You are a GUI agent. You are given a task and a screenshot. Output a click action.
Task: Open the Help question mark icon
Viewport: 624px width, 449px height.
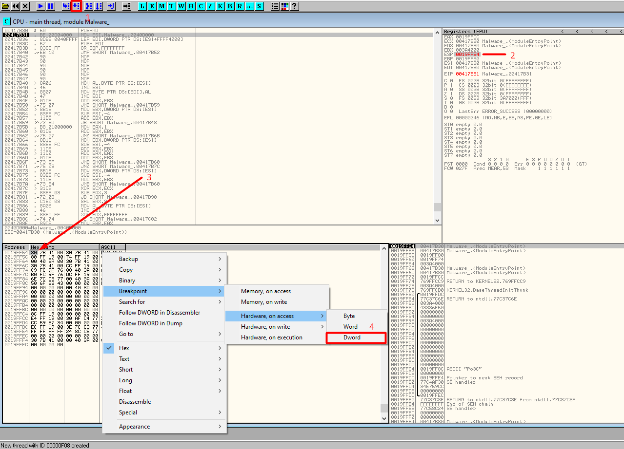[294, 6]
